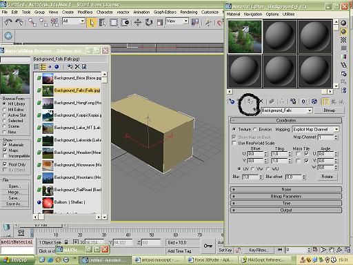
Task: Select the Select Object arrow tool
Action: (92, 23)
